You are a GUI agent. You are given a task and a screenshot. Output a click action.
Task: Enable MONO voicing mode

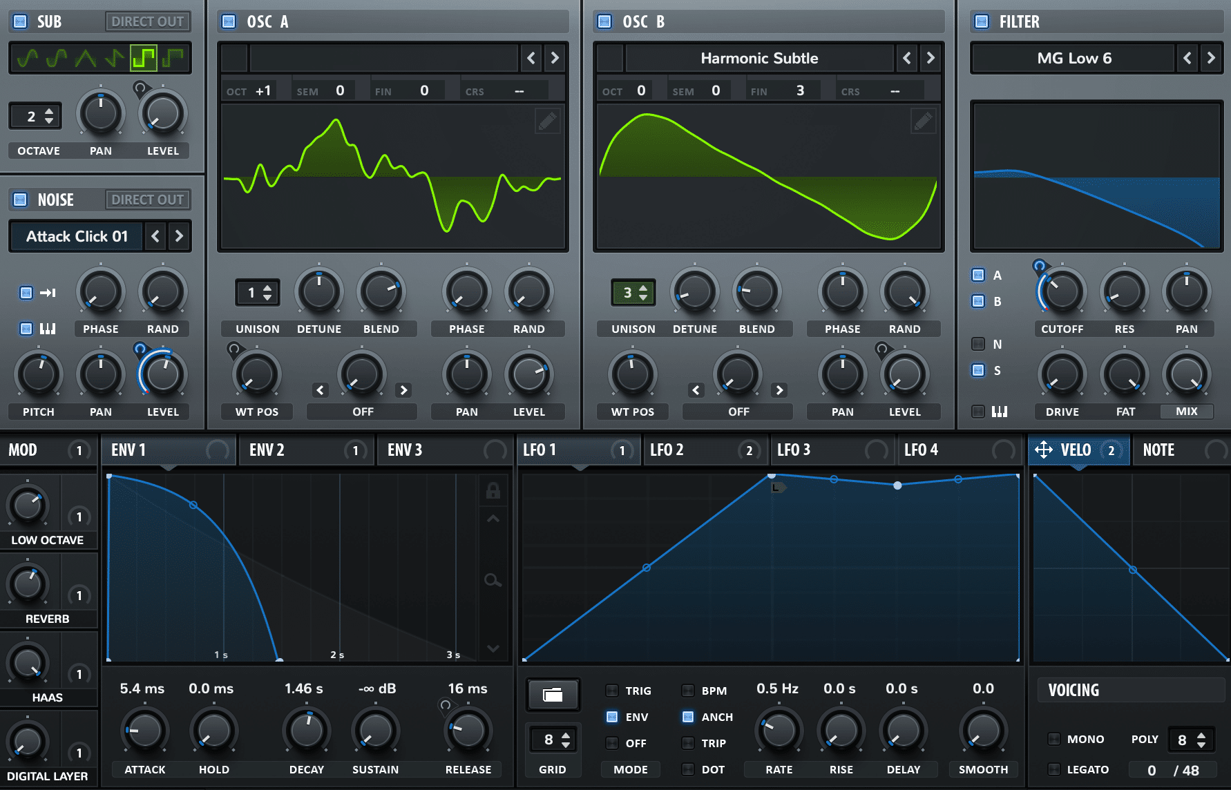point(1054,738)
